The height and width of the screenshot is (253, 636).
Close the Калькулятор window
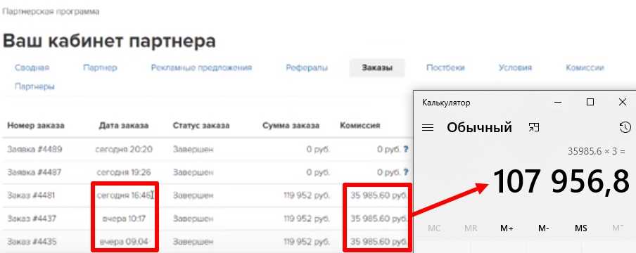(623, 102)
